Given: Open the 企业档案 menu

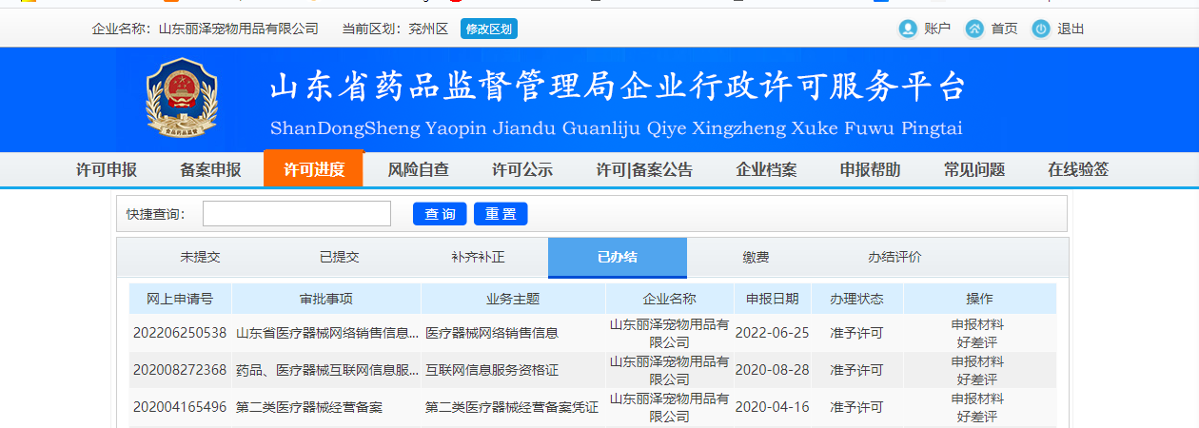Looking at the screenshot, I should (766, 170).
